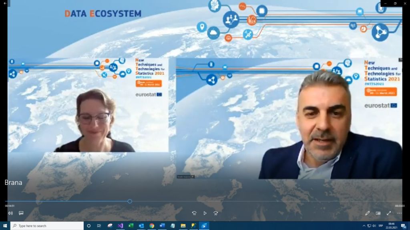Click the seek bar playhead handle
This screenshot has width=410, height=230.
tap(130, 201)
